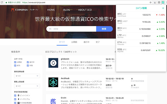Click the 18-02-03 ~ 18-02-10 date range

click(115, 79)
